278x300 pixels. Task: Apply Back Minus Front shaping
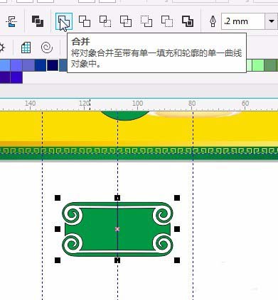(x=167, y=21)
